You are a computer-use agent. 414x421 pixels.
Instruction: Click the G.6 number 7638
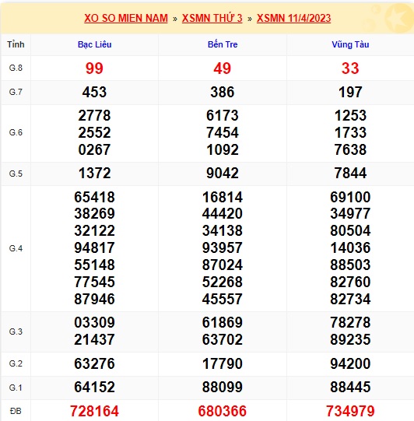[x=350, y=149]
